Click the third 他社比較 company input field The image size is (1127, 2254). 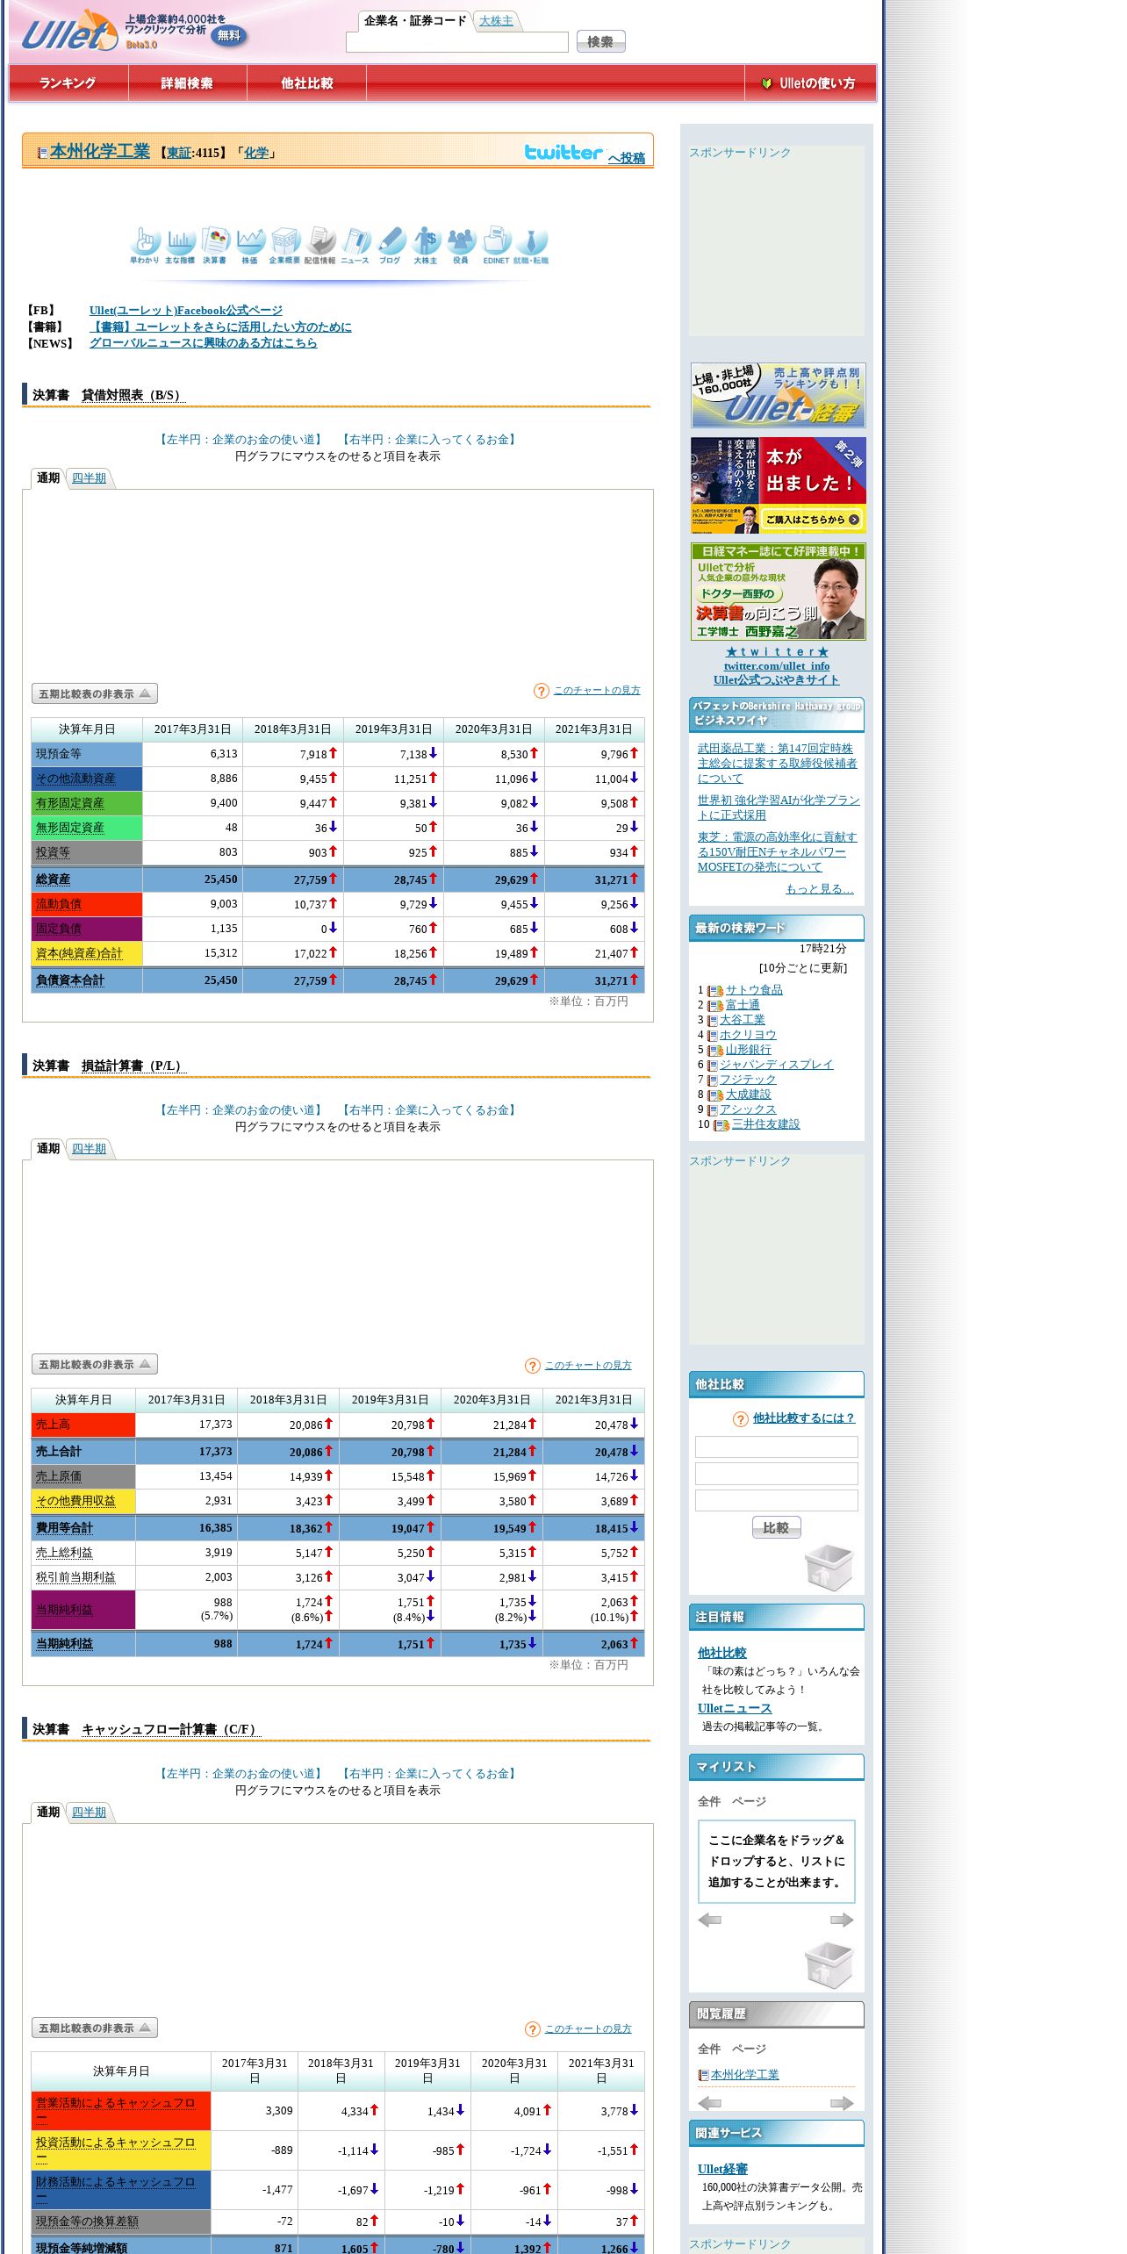point(777,1501)
